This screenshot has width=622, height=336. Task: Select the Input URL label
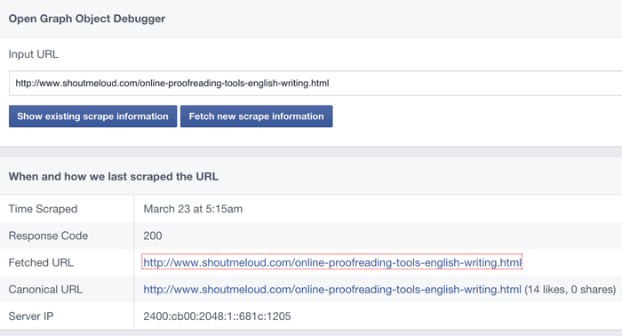(34, 54)
